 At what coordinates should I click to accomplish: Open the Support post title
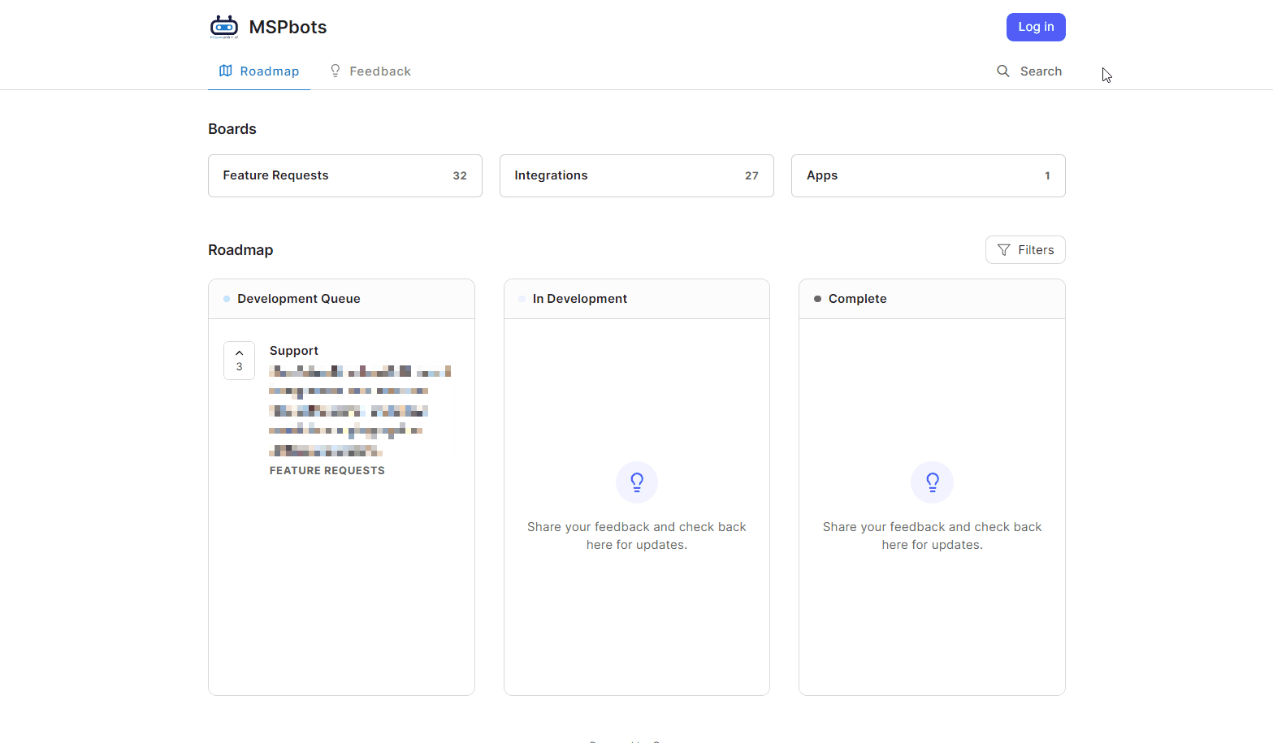pos(294,351)
